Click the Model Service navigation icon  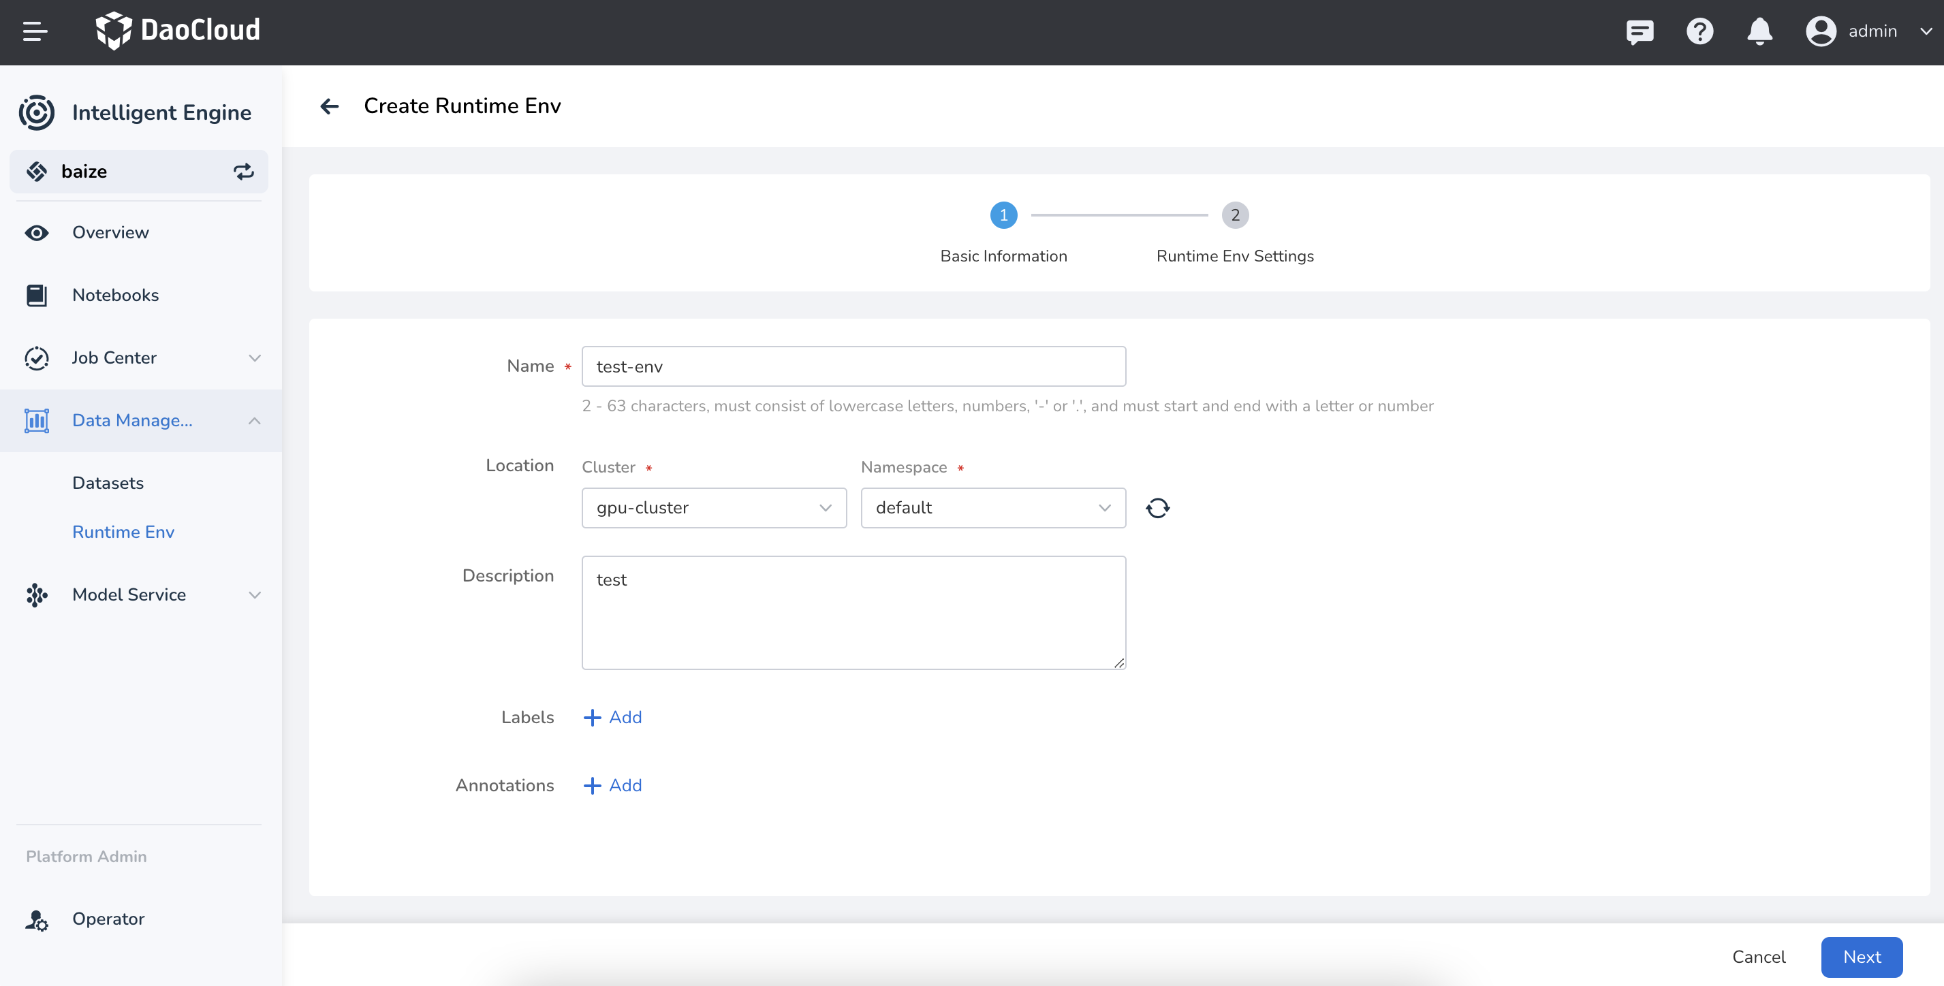click(37, 592)
